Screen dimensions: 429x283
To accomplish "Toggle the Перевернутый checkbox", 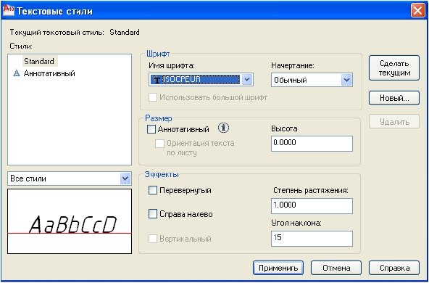I will 152,190.
